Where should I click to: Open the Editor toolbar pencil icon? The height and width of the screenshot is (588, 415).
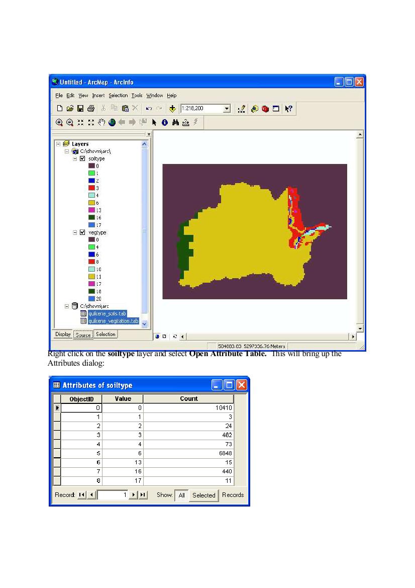(242, 109)
